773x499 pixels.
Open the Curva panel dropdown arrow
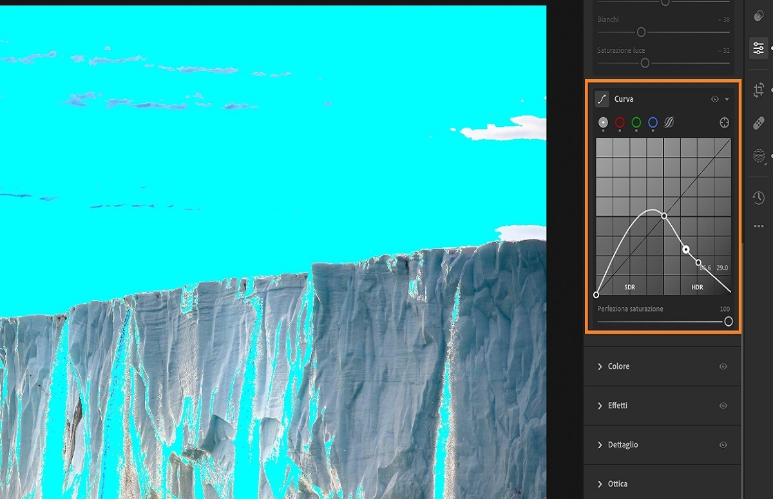[727, 99]
